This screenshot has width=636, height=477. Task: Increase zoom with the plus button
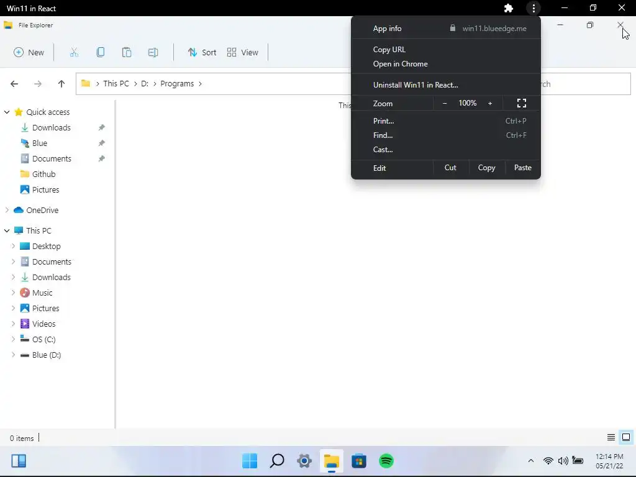click(490, 104)
